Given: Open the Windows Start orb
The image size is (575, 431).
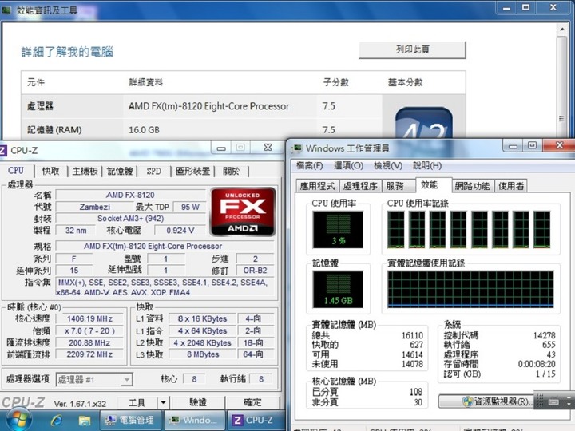Looking at the screenshot, I should coord(18,421).
